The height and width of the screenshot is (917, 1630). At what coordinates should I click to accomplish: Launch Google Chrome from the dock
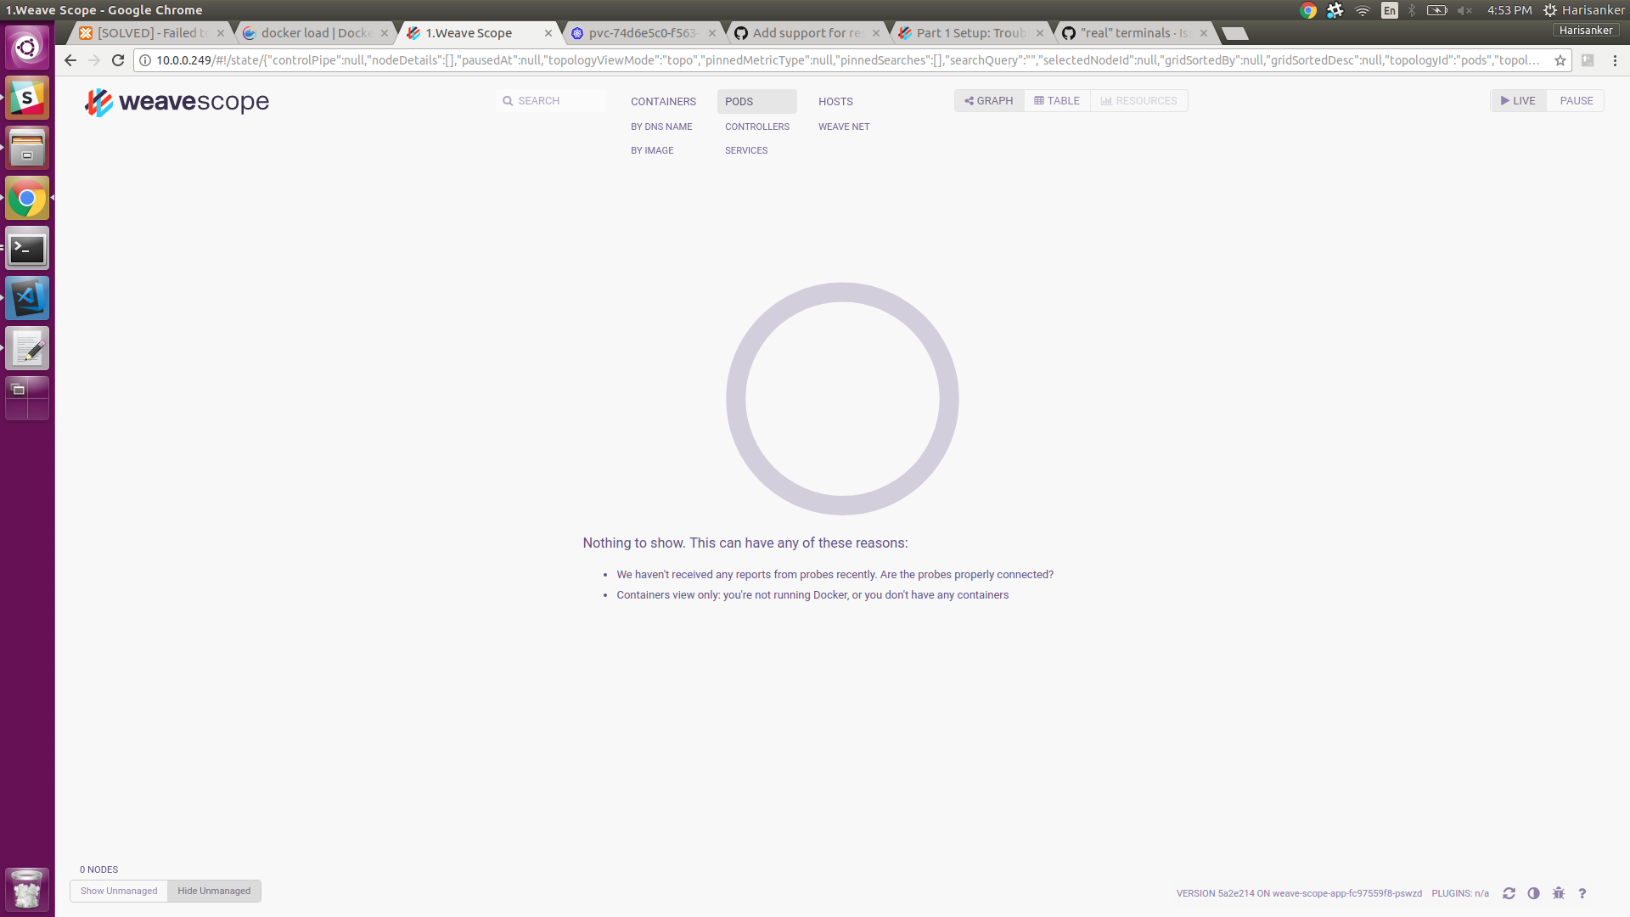point(26,197)
